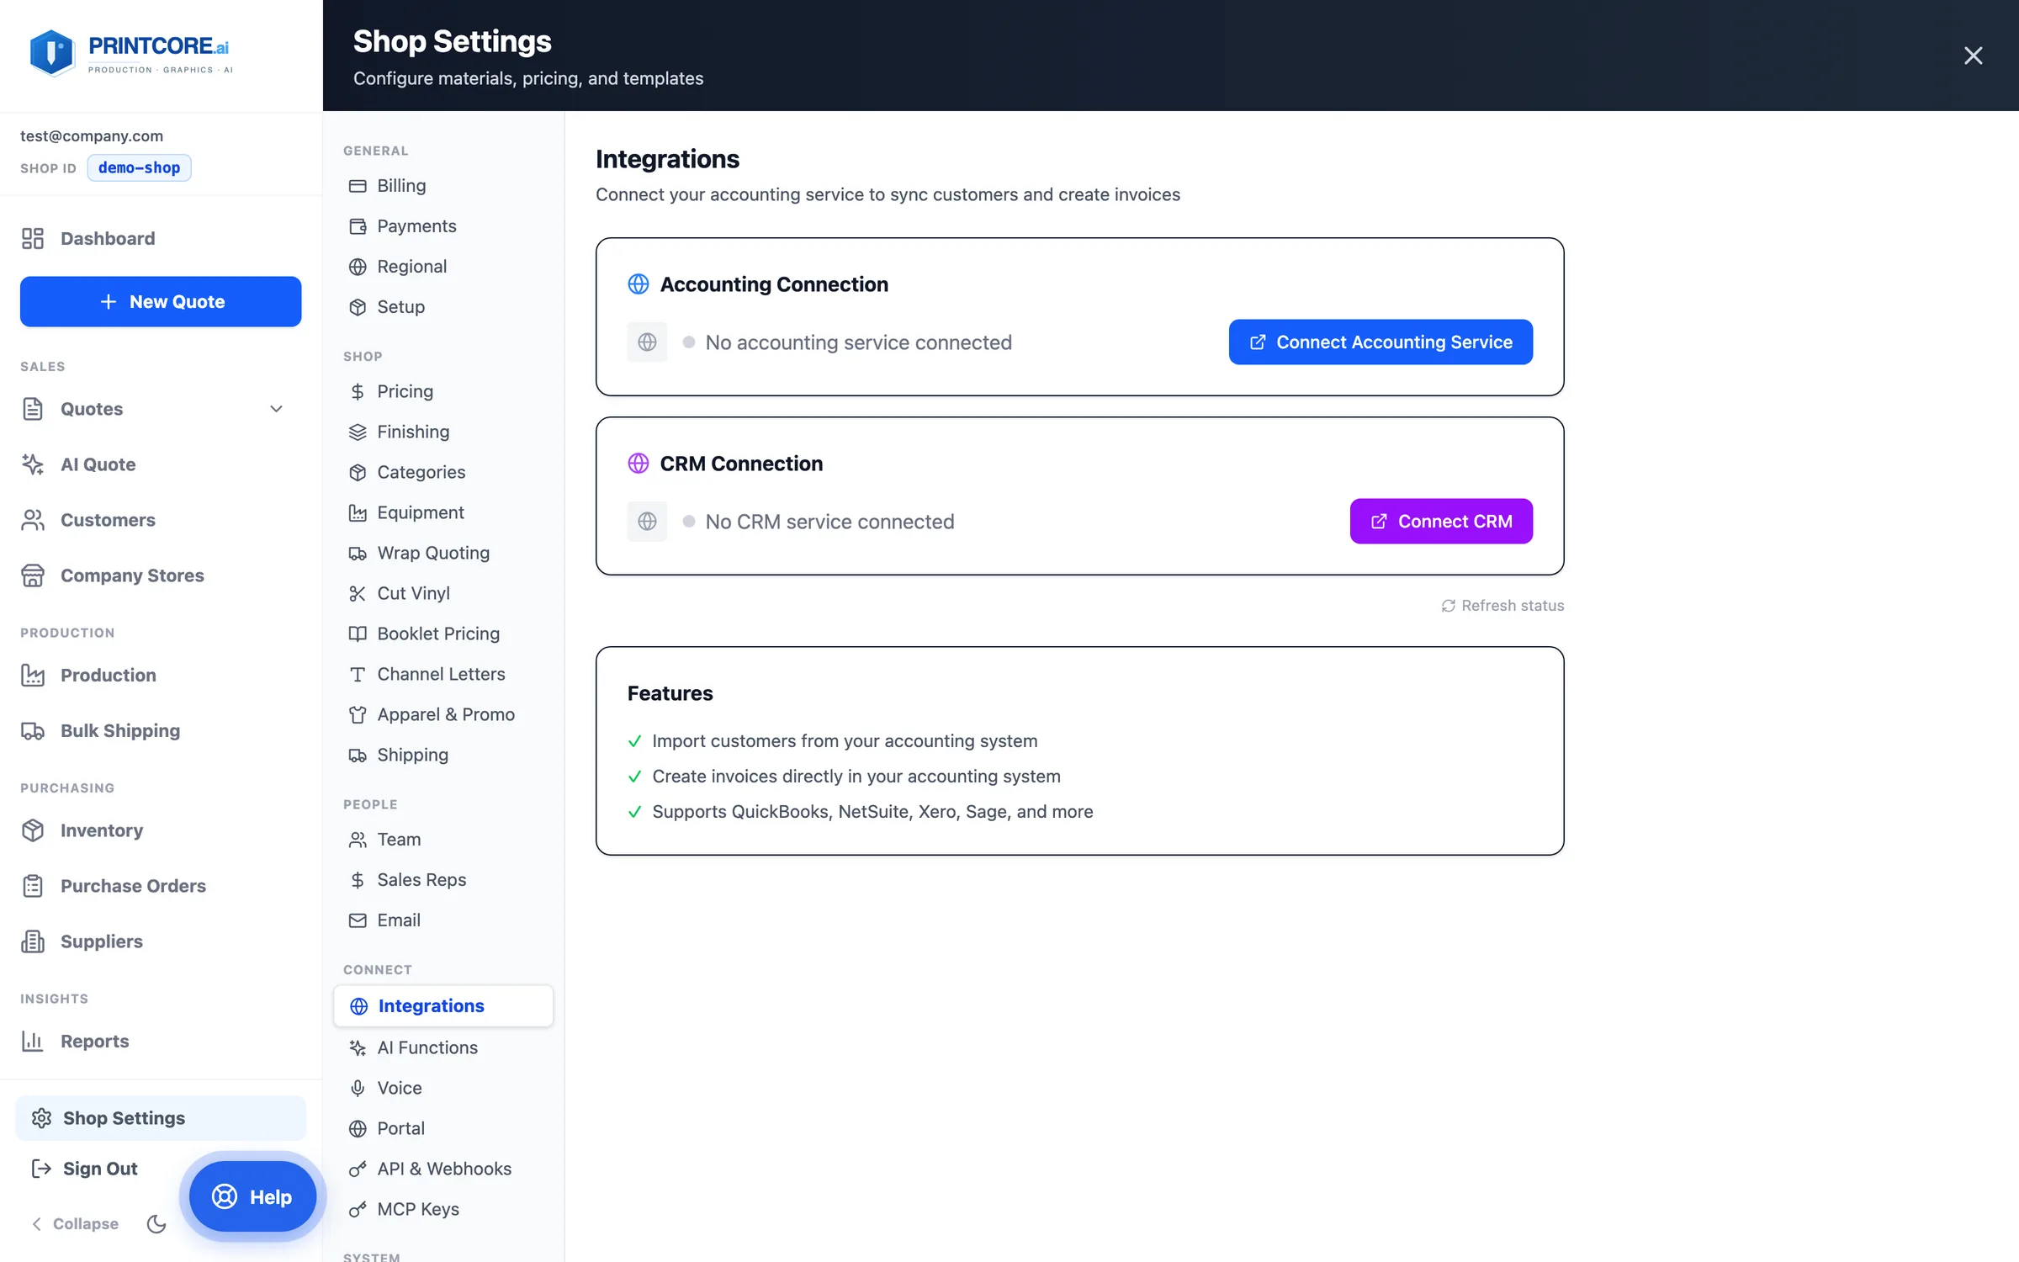Click the Purchase Orders clipboard icon

tap(33, 886)
